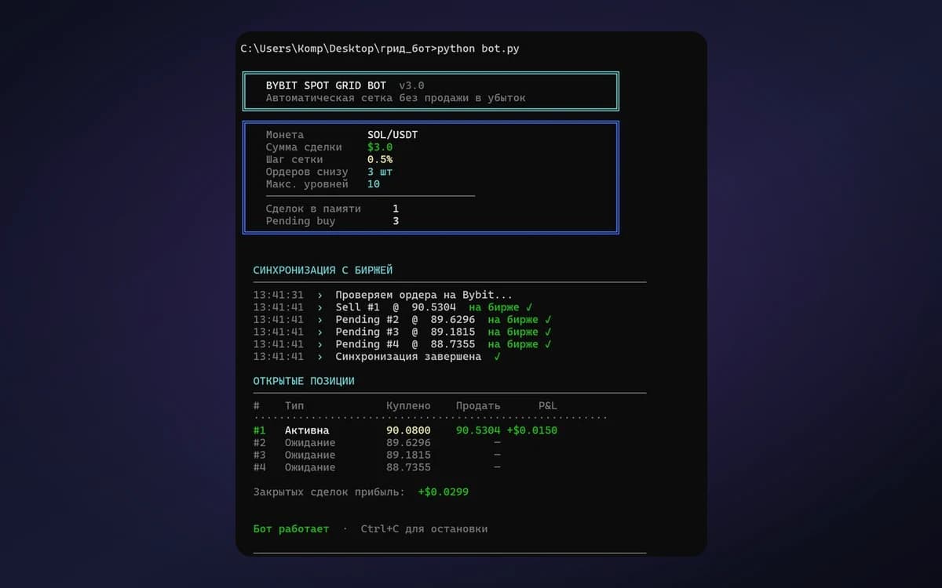Image resolution: width=942 pixels, height=588 pixels.
Task: Click the line 'Синхронизация завершена'
Action: (408, 357)
